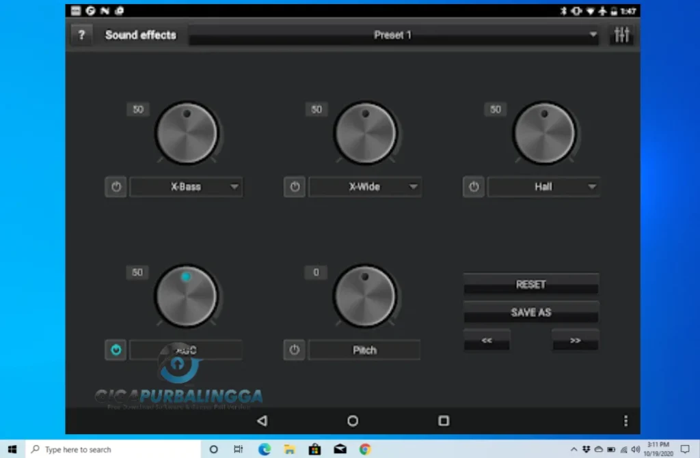
Task: Click the SAVE AS button
Action: [x=530, y=312]
